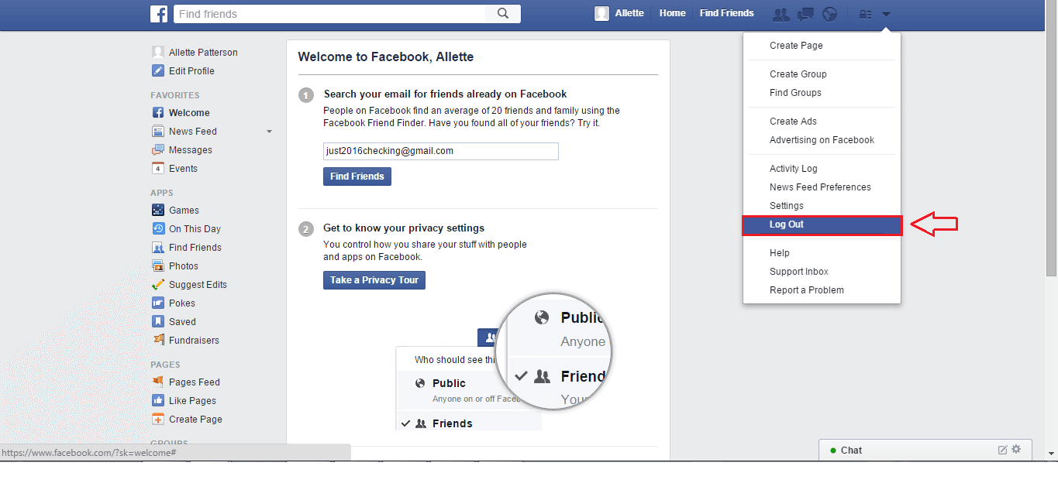Click the Suggest Edits icon
The image size is (1058, 490).
click(x=158, y=285)
